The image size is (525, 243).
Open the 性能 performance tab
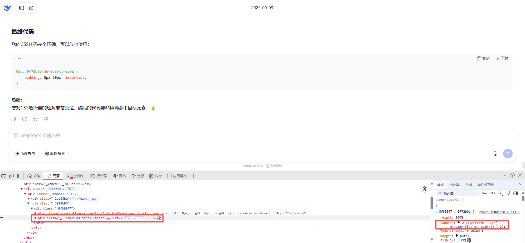tap(137, 176)
